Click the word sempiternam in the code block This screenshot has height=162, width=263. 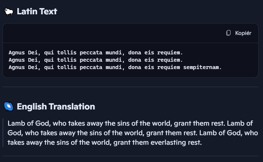[x=202, y=67]
